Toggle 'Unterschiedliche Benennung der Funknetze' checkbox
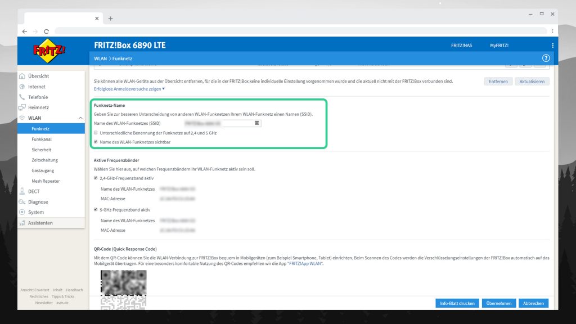576x324 pixels. [x=96, y=133]
